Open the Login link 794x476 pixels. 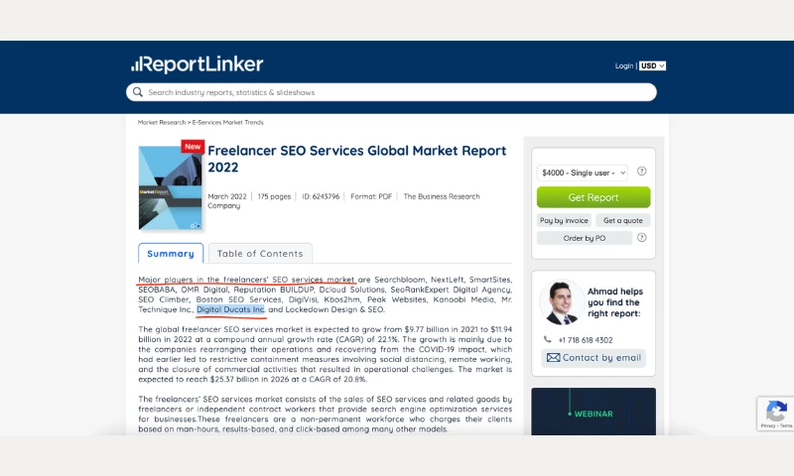(x=624, y=65)
